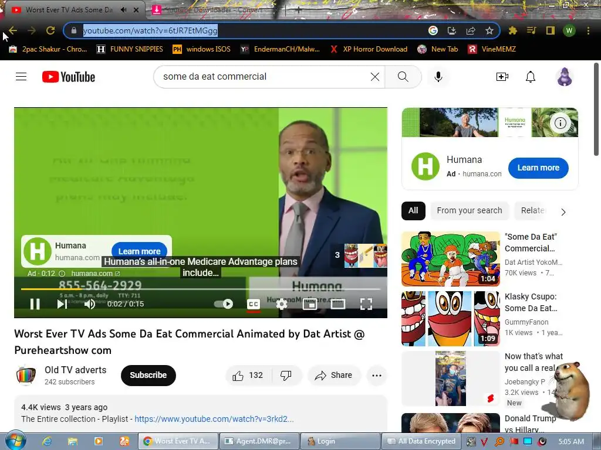601x450 pixels.
Task: Open the Windows Start orb
Action: (16, 440)
